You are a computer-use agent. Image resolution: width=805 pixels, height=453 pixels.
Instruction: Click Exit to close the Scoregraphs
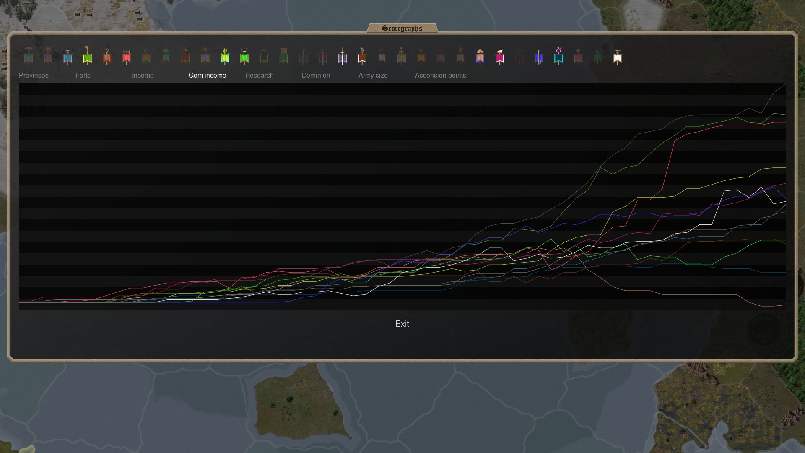(402, 324)
